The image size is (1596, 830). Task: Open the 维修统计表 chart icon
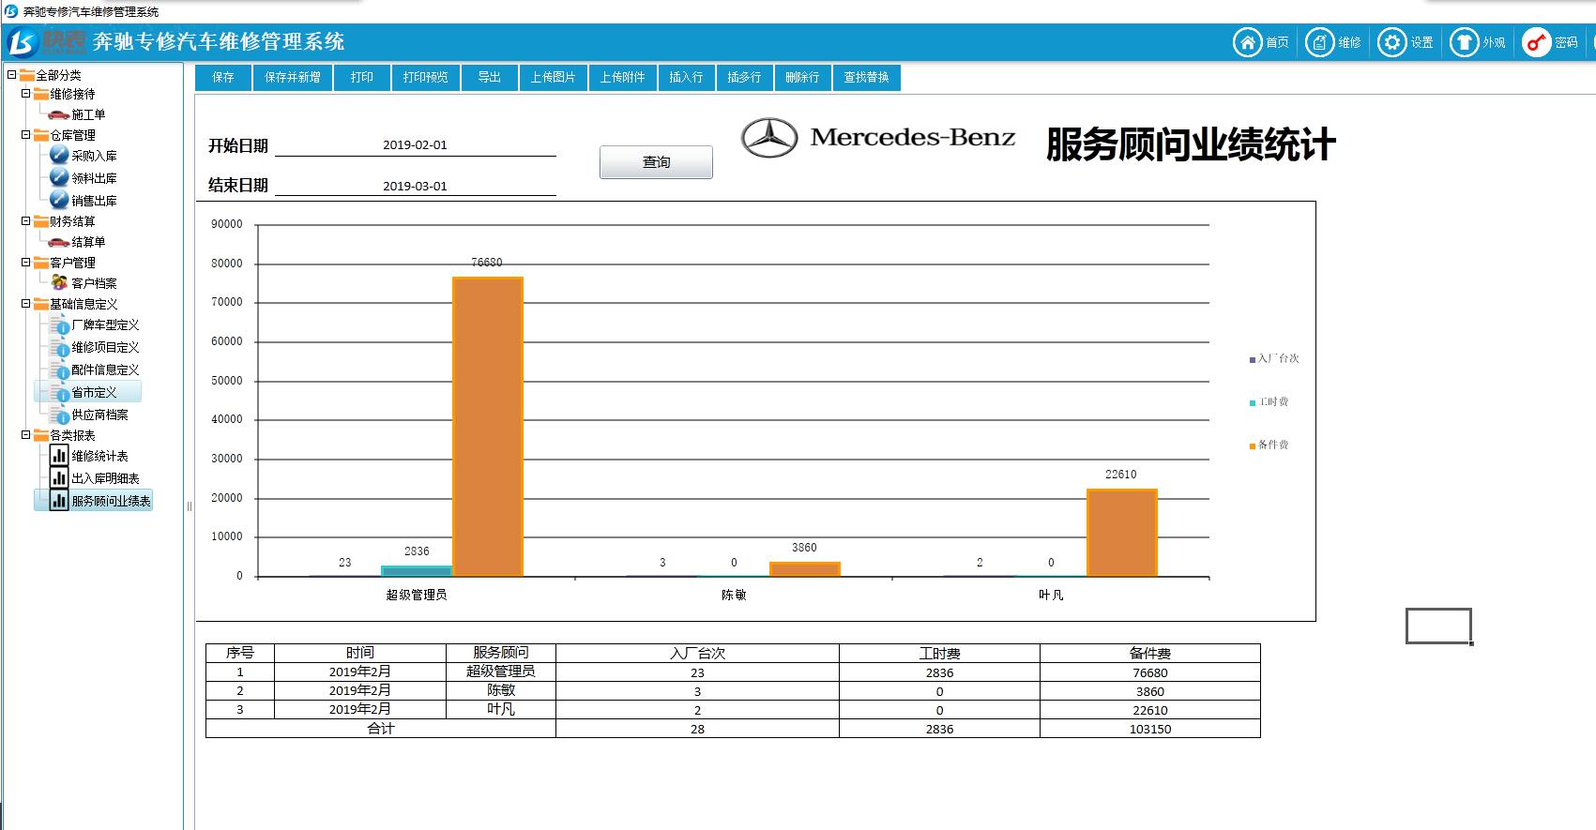click(x=59, y=456)
